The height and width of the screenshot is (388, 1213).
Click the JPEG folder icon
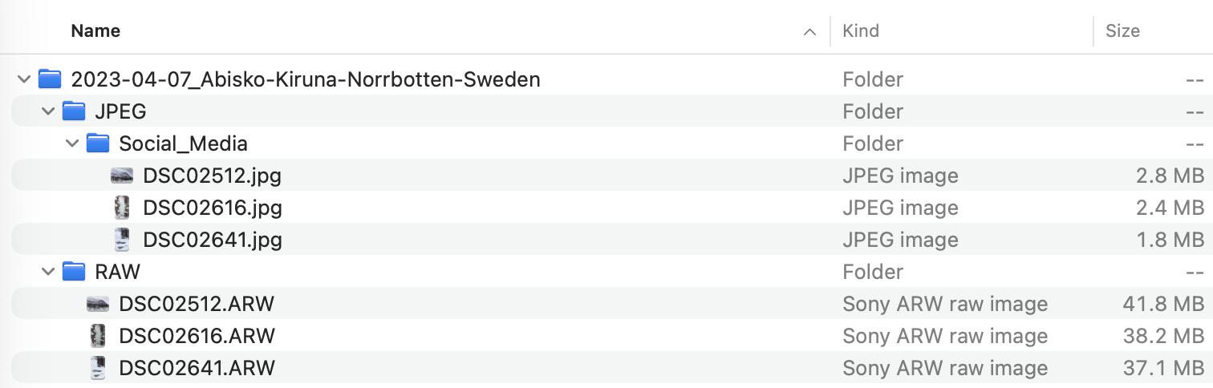(74, 111)
